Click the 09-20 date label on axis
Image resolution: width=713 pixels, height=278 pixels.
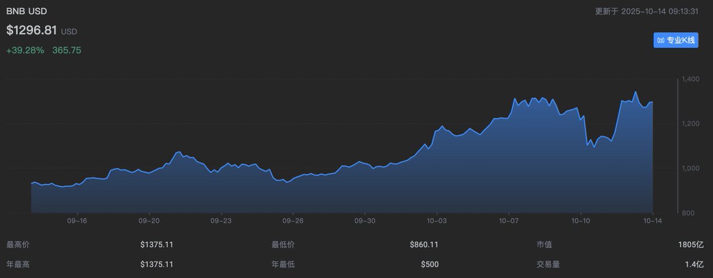[149, 220]
